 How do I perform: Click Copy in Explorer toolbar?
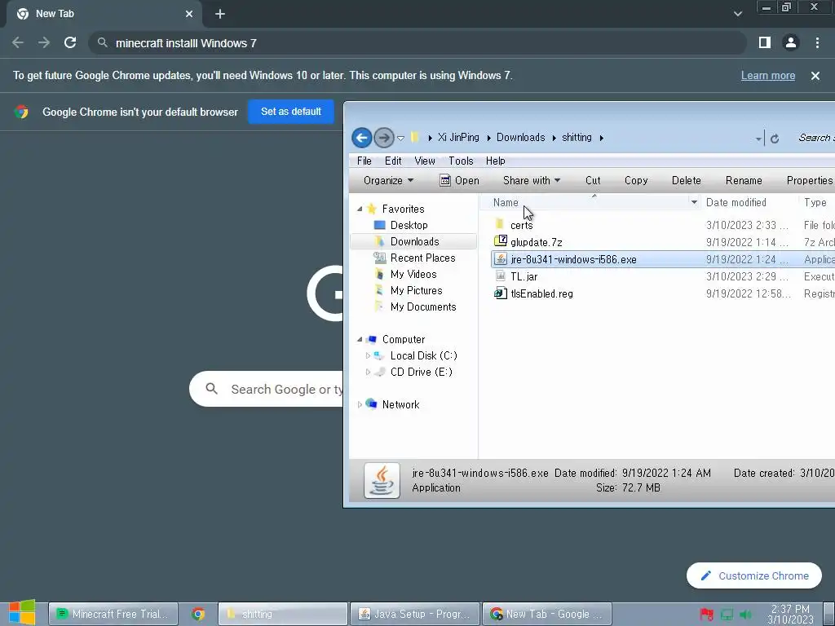coord(636,180)
